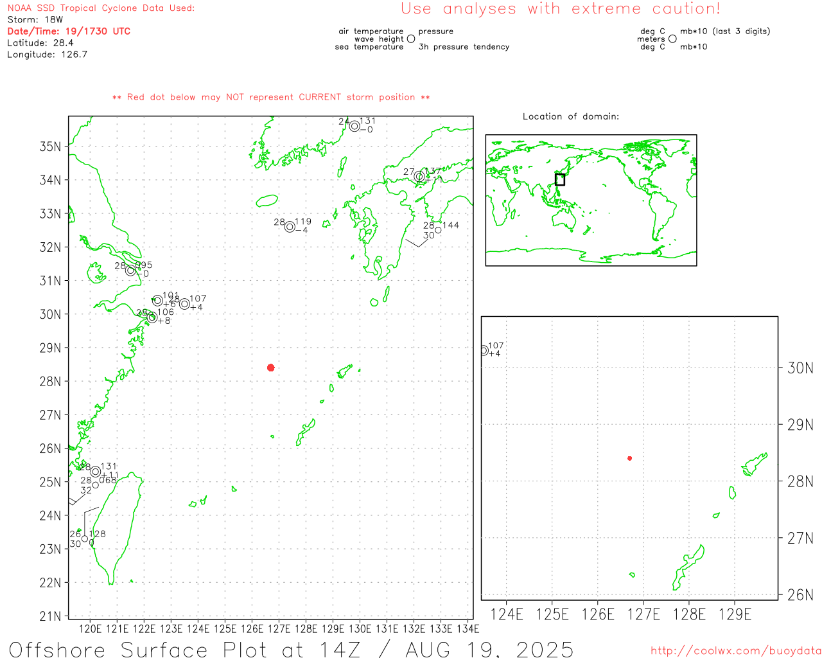Click the station marker with pressure 128

(85, 539)
